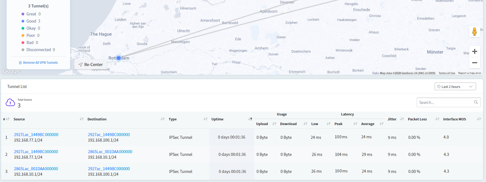The width and height of the screenshot is (486, 182).
Task: Sort by Upload usage arrows
Action: click(x=274, y=124)
